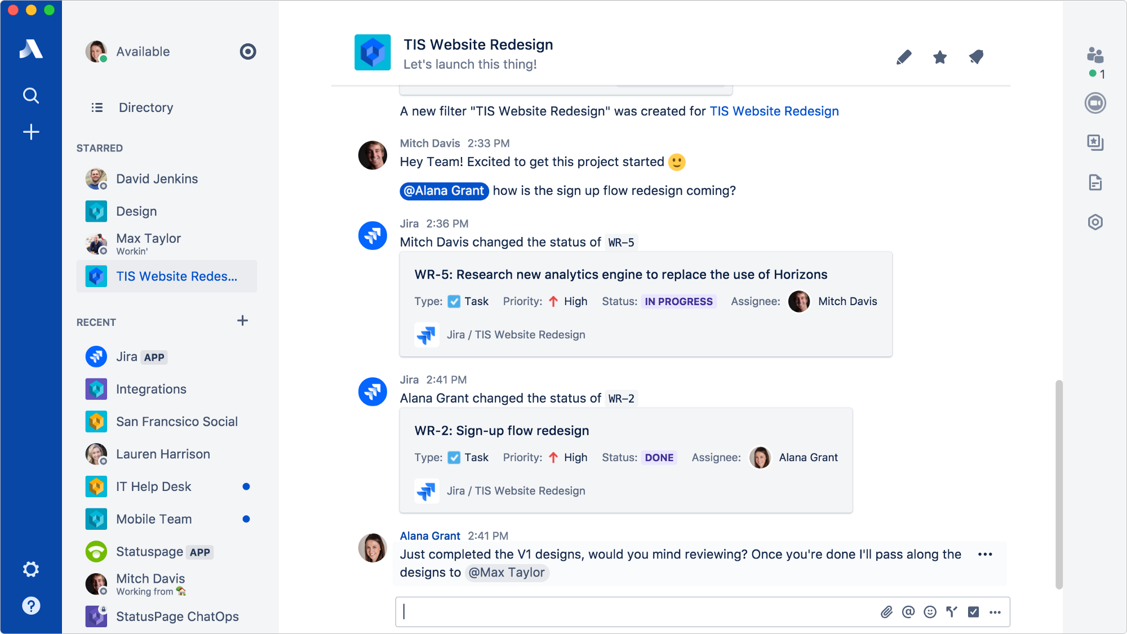Image resolution: width=1127 pixels, height=634 pixels.
Task: Select the Directory menu item
Action: pos(147,108)
